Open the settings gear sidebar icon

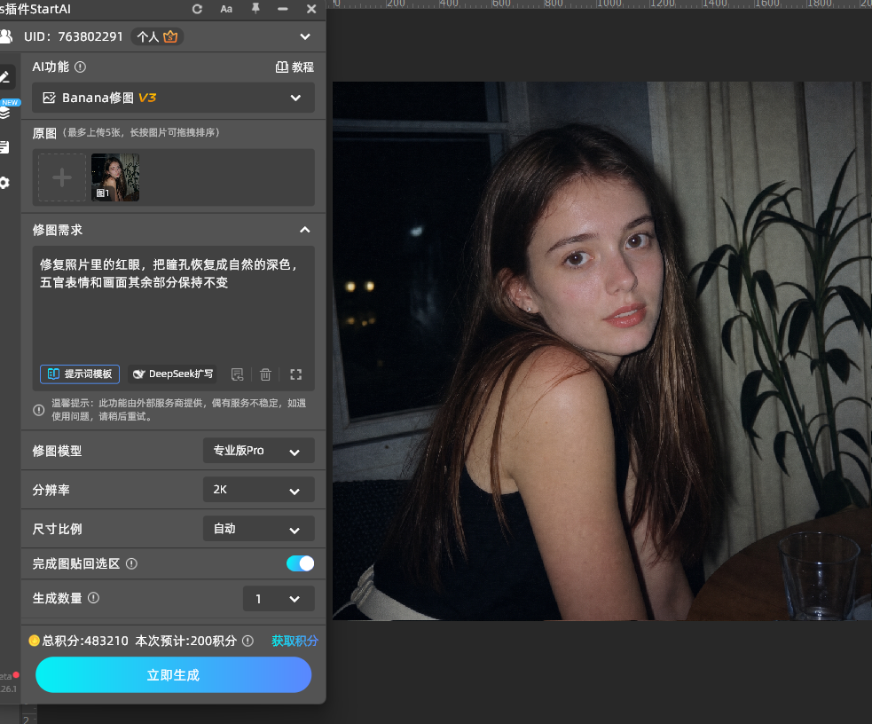click(x=4, y=183)
